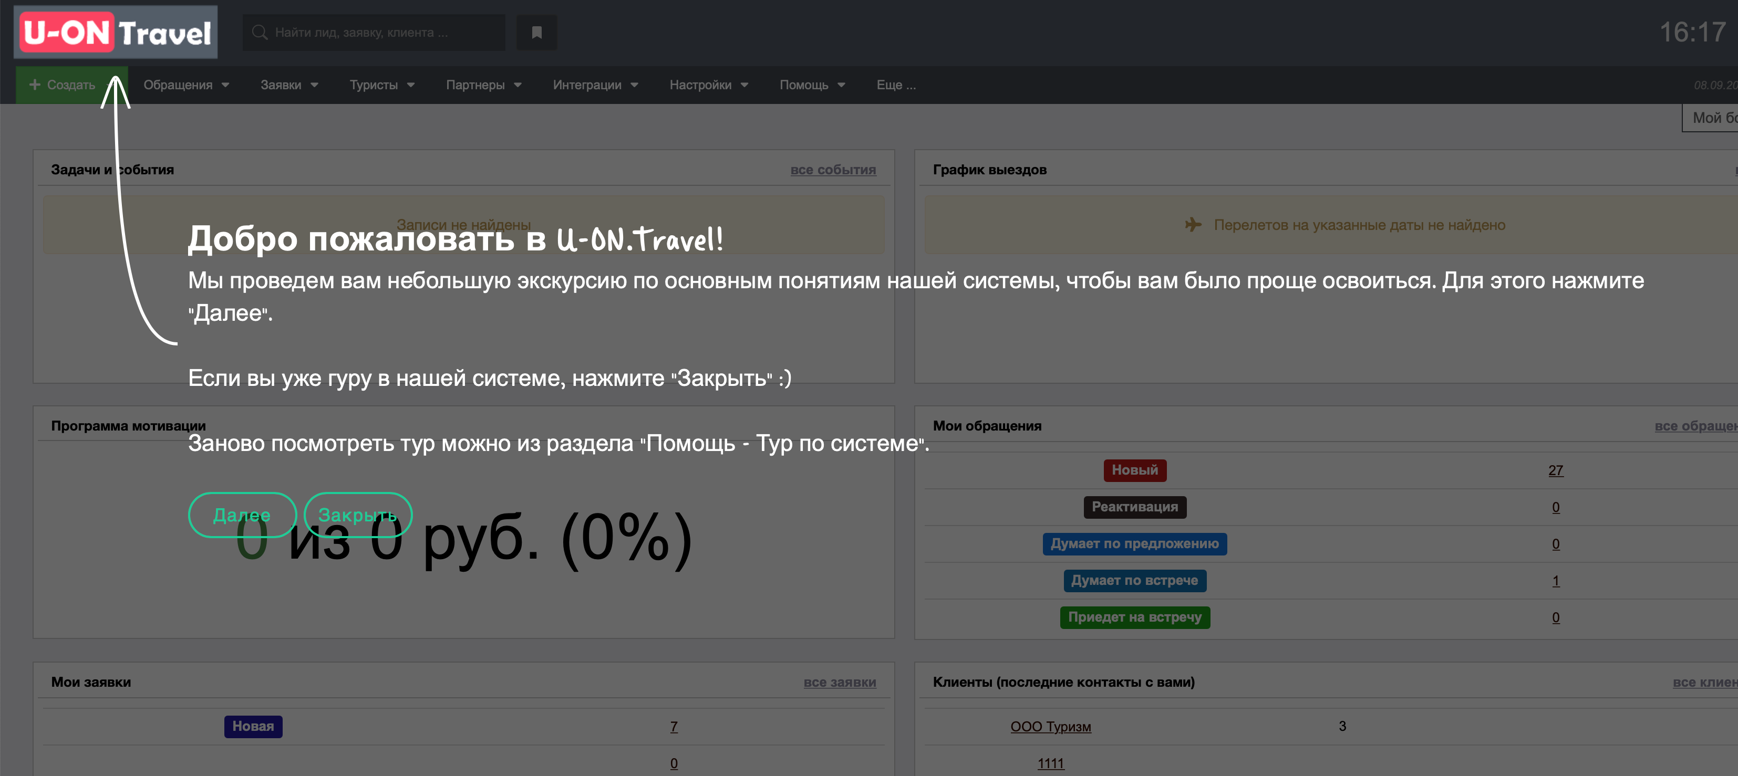
Task: Open the Помощь menu
Action: (812, 85)
